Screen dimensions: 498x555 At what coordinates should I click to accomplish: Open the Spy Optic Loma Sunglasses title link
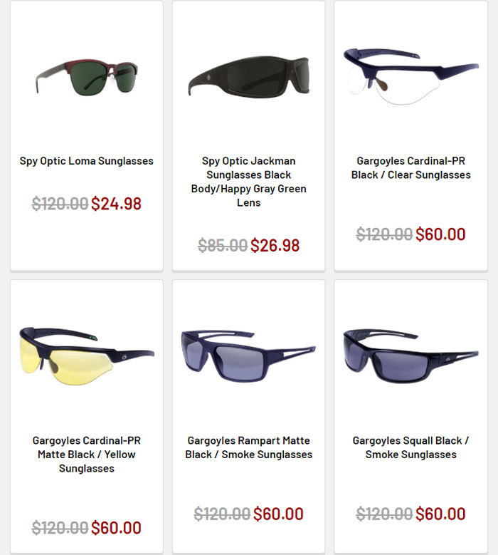click(87, 161)
